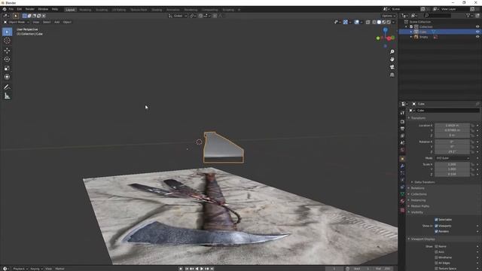The image size is (482, 271).
Task: Open the View Layer properties tab icon
Action: [402, 135]
